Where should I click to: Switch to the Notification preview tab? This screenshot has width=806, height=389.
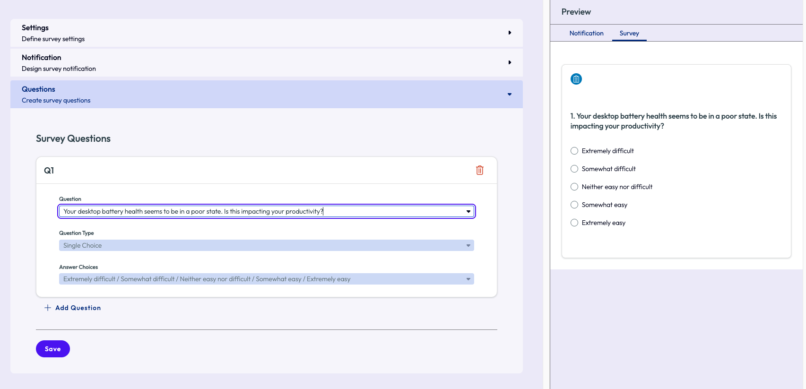(586, 33)
